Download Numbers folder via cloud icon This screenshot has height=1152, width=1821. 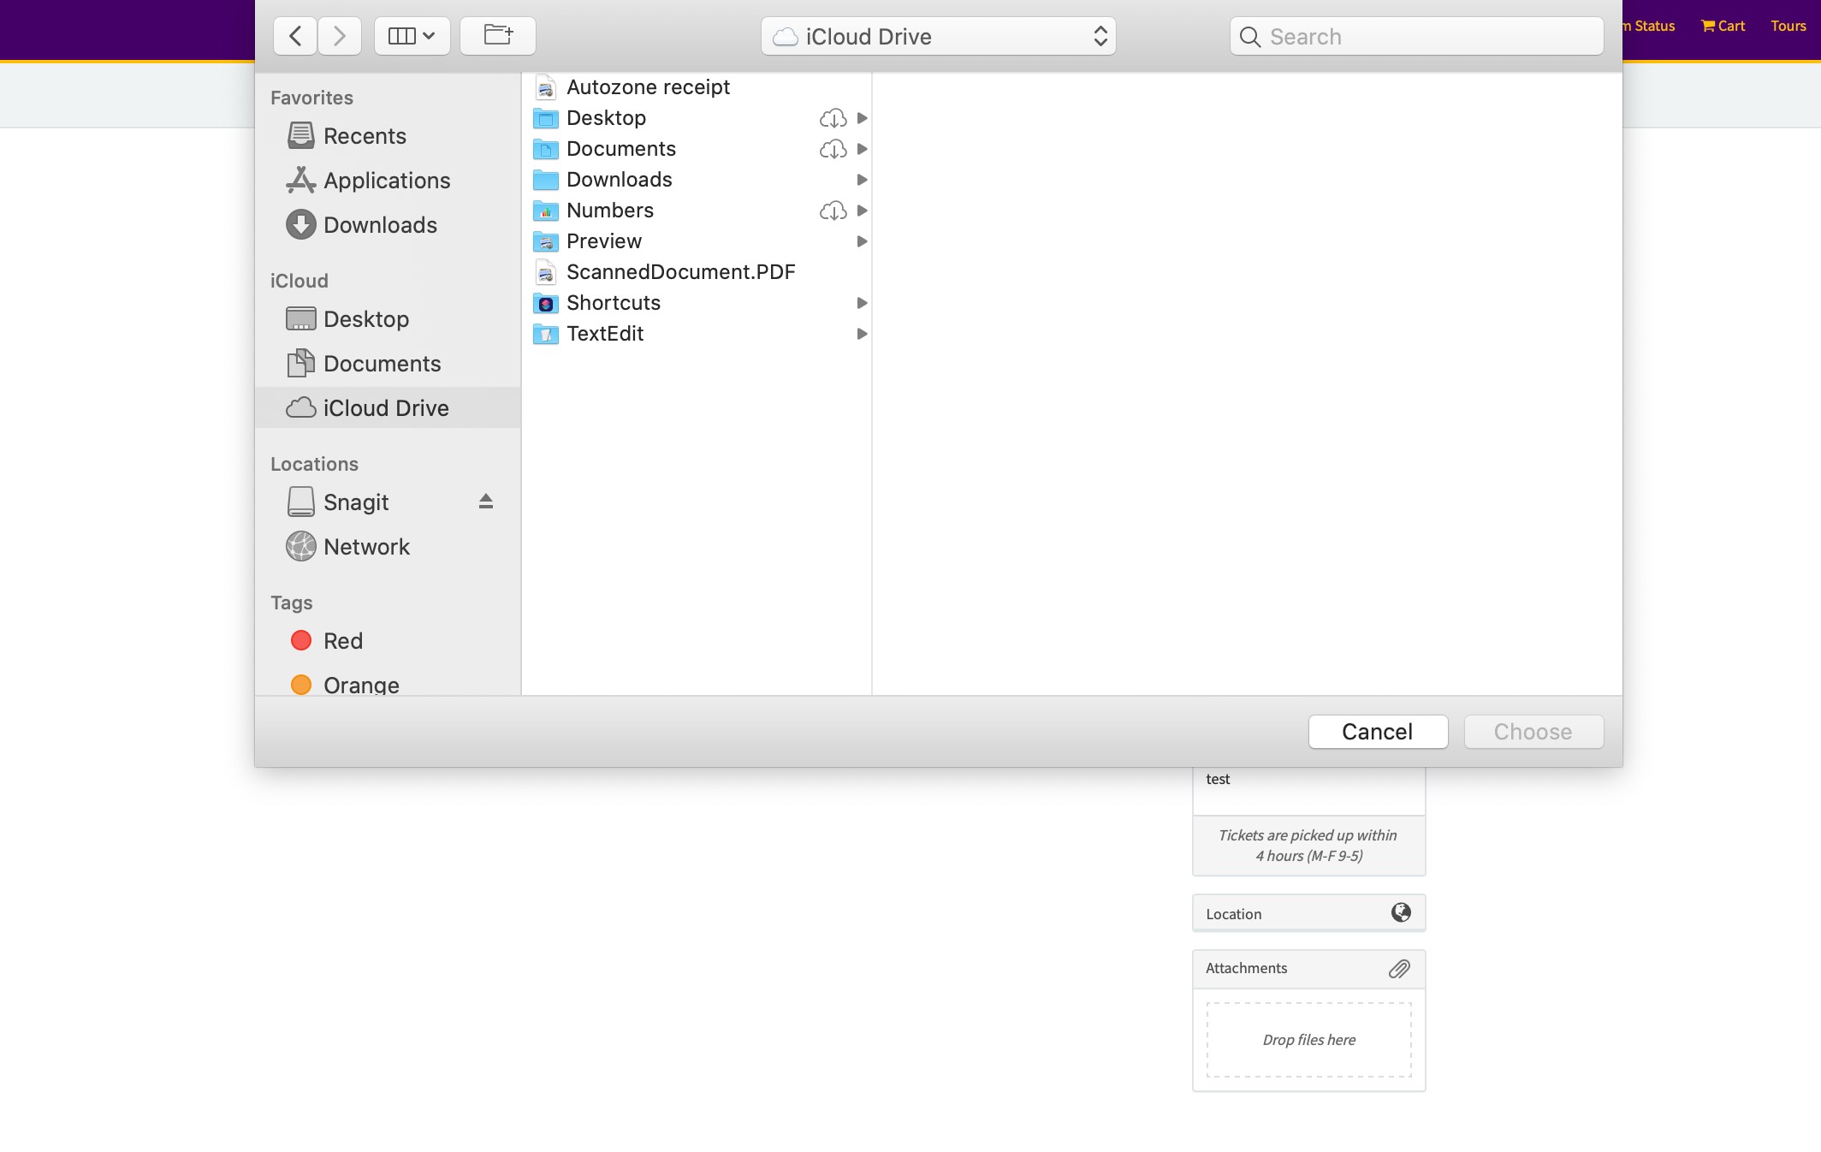(833, 211)
